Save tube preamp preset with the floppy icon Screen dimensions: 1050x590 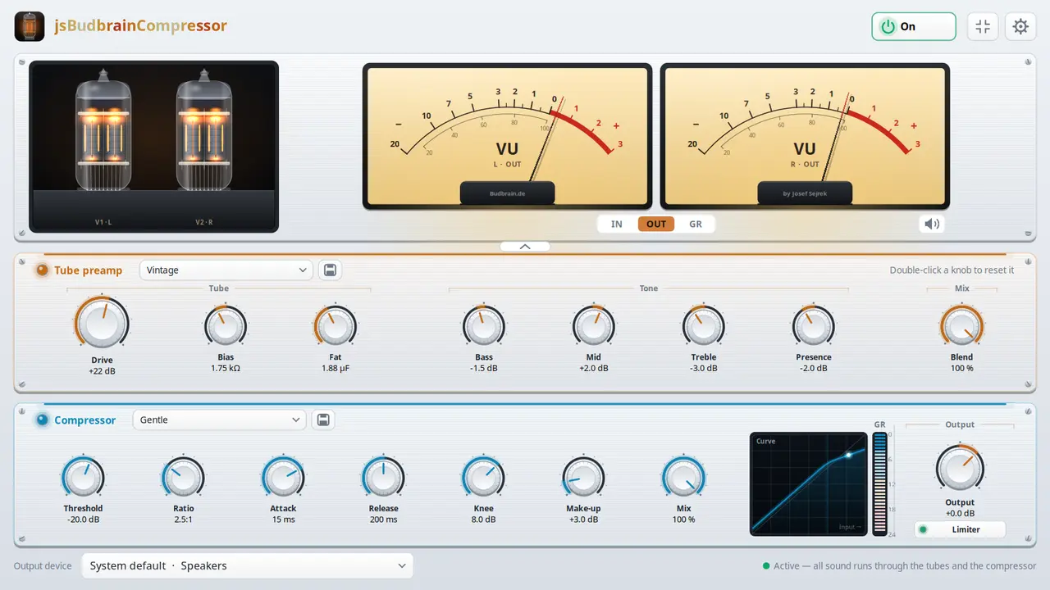tap(330, 270)
